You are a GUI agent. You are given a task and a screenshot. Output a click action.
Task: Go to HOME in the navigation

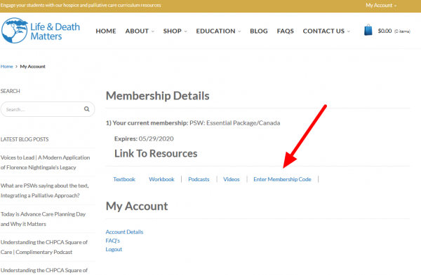click(x=106, y=31)
